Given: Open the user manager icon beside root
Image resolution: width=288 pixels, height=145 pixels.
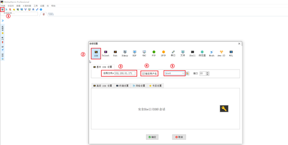Looking at the screenshot, I should (188, 73).
